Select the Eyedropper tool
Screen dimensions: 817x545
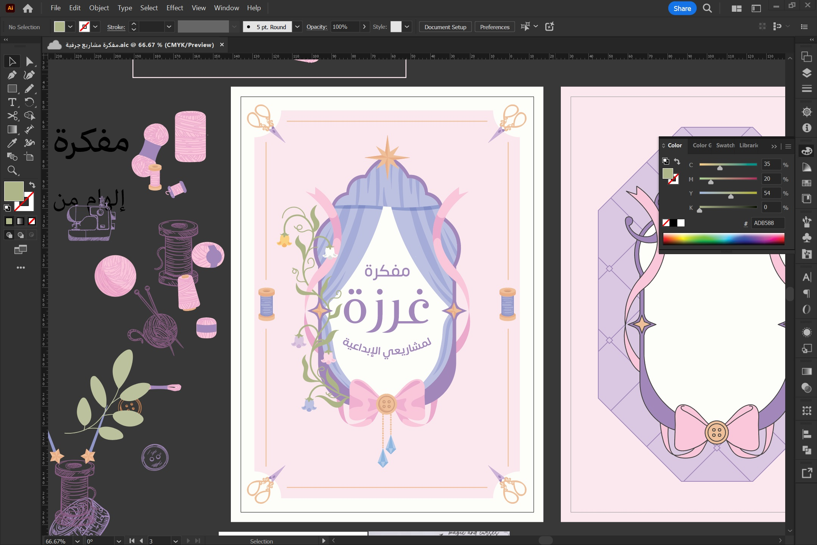coord(12,143)
